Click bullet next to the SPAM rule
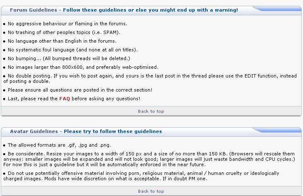The width and height of the screenshot is (303, 196). 4,33
